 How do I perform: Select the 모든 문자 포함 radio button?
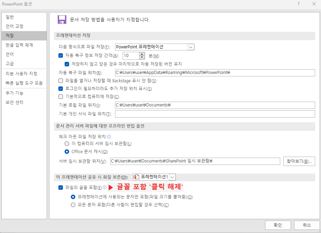[x=74, y=204]
